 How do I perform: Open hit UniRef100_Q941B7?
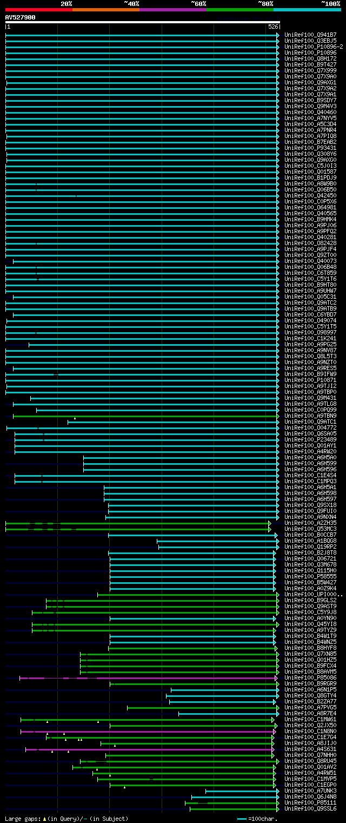click(310, 35)
